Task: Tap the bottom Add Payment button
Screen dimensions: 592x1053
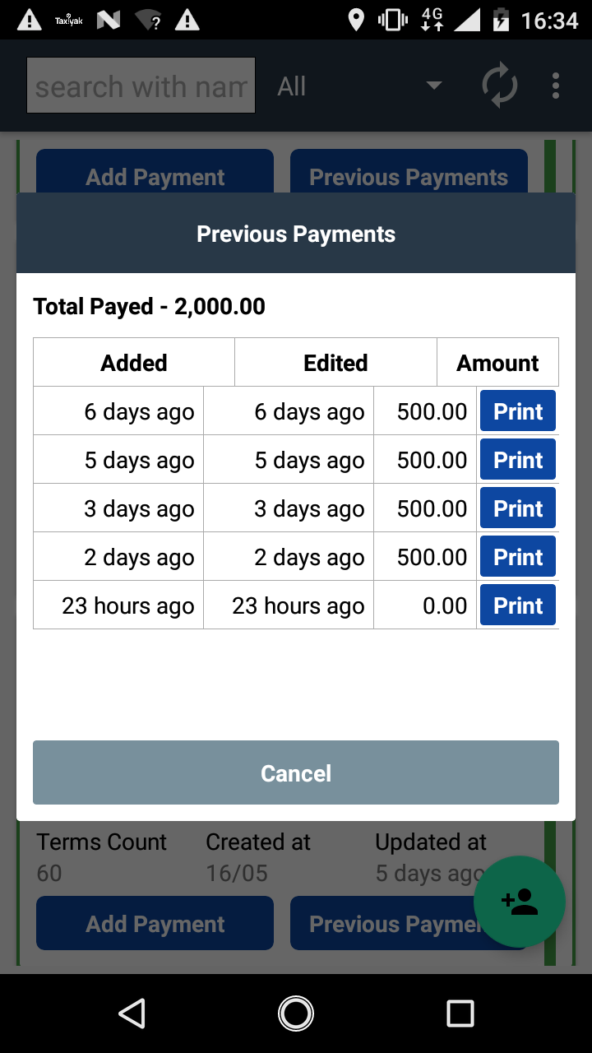Action: tap(155, 924)
